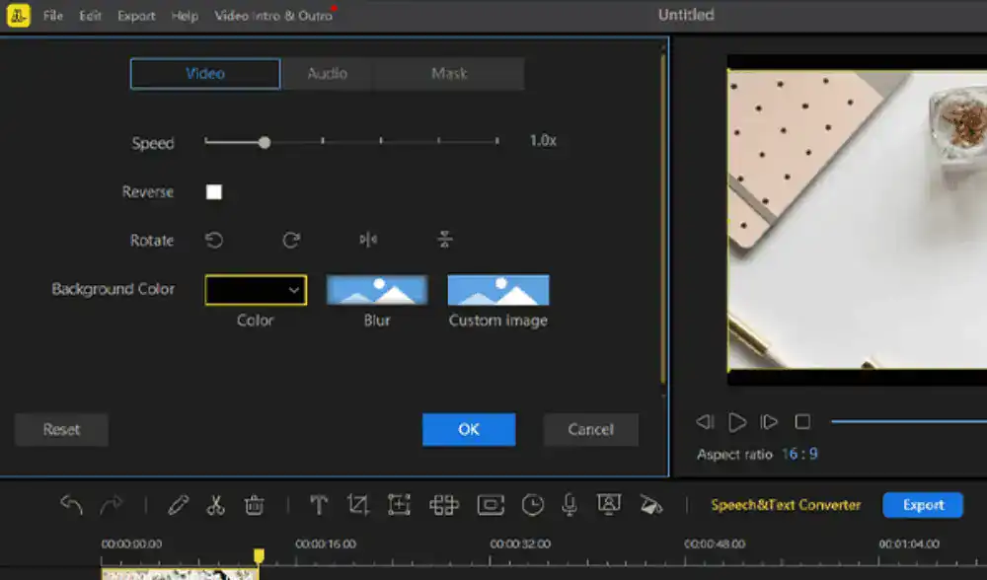
Task: Click the duration clock icon
Action: 533,504
